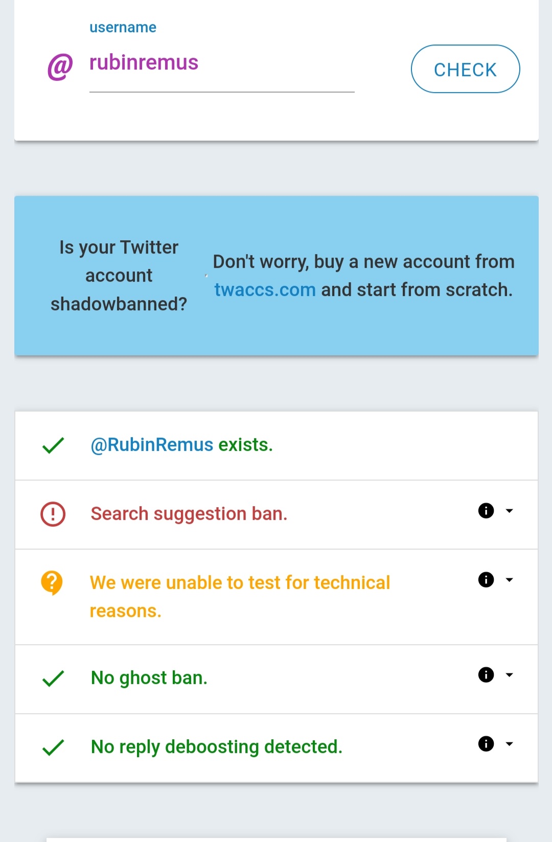The height and width of the screenshot is (842, 552).
Task: Click the orange question mark icon
Action: pos(52,583)
